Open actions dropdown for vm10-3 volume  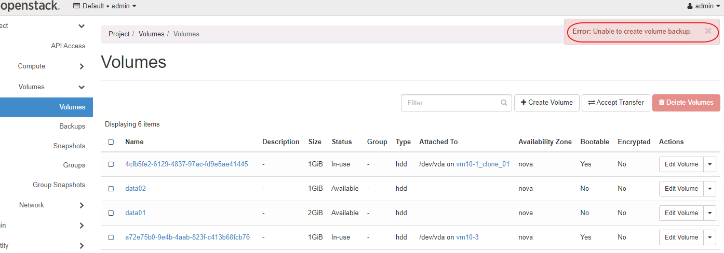(x=710, y=237)
